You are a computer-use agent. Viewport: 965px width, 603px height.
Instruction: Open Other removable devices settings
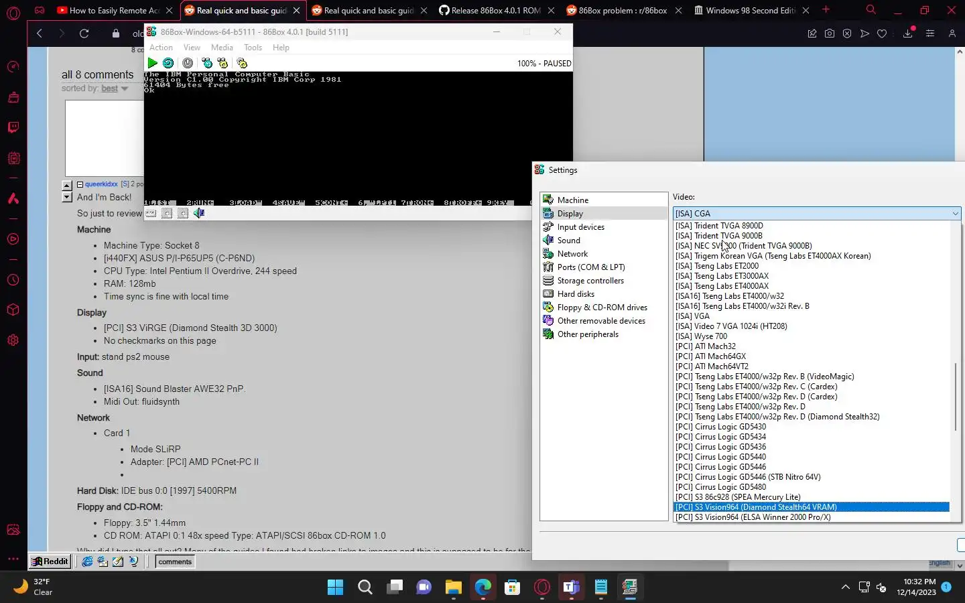pos(604,320)
